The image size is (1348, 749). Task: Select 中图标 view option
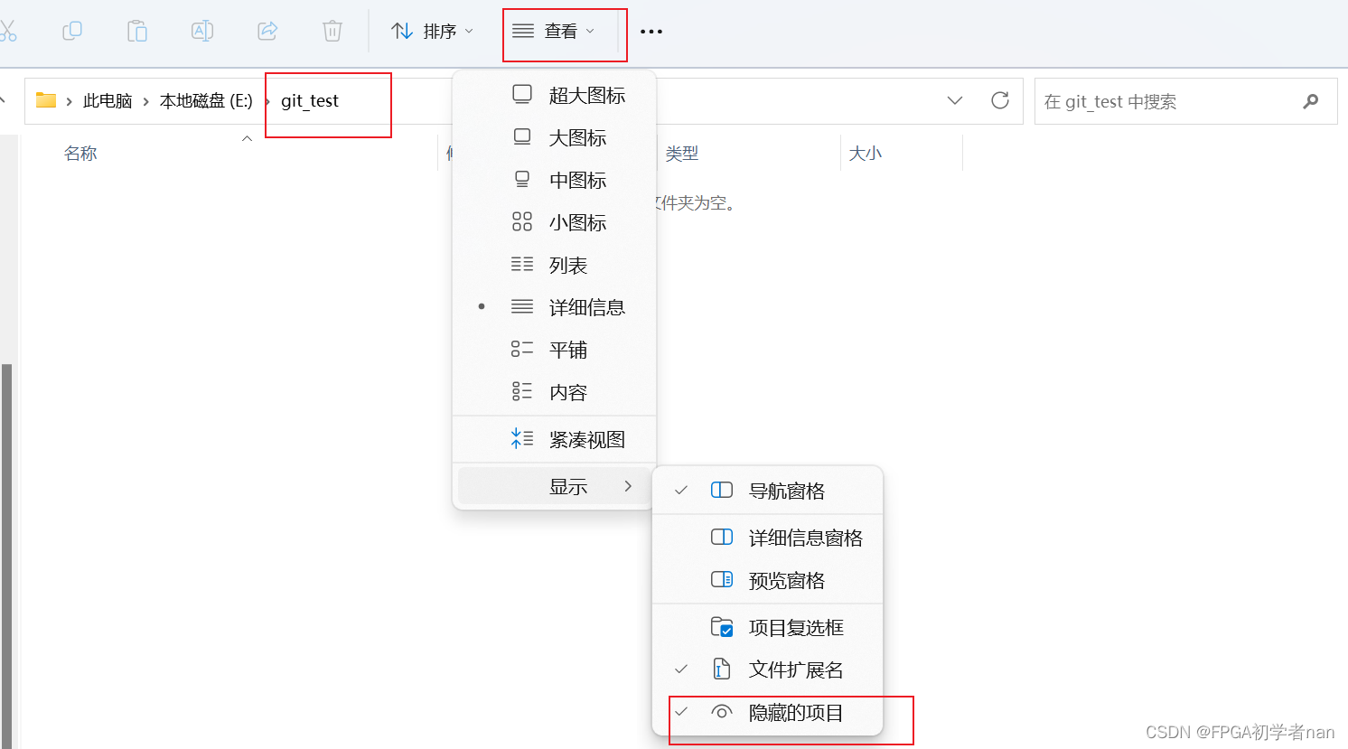pyautogui.click(x=554, y=180)
